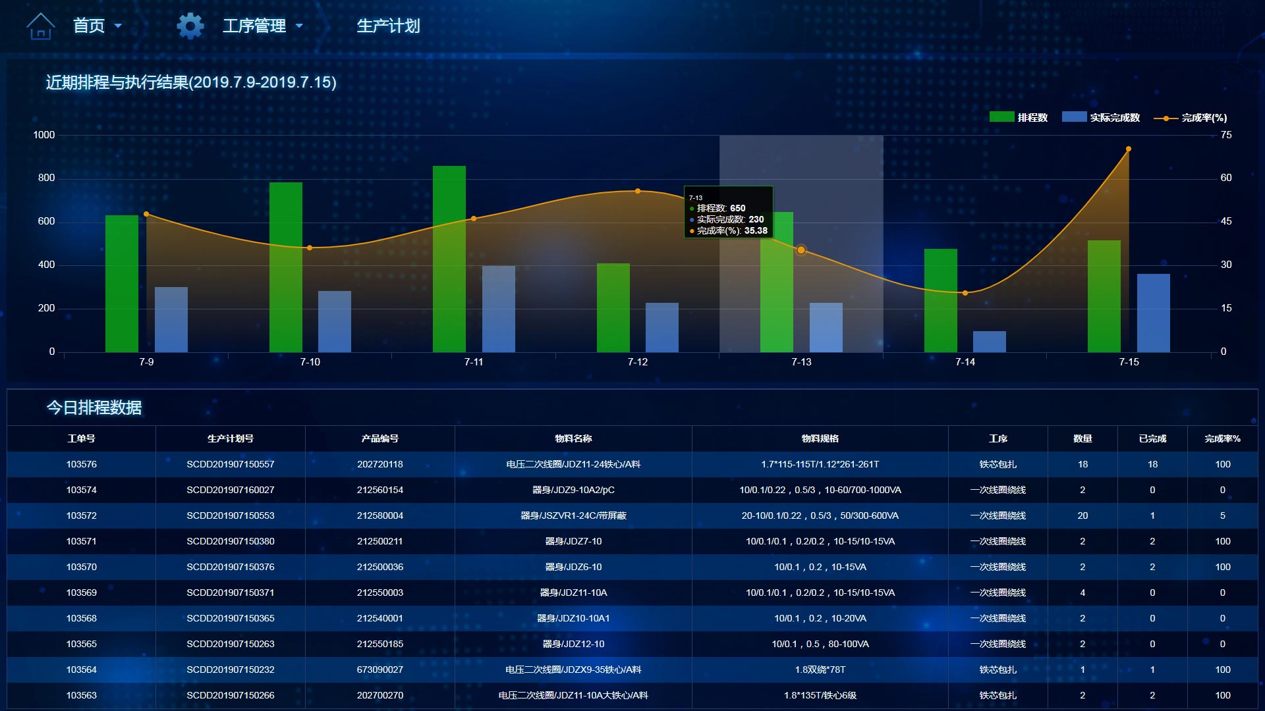Toggle the 完成率(%) legend line series
Image resolution: width=1265 pixels, height=711 pixels.
tap(1191, 118)
